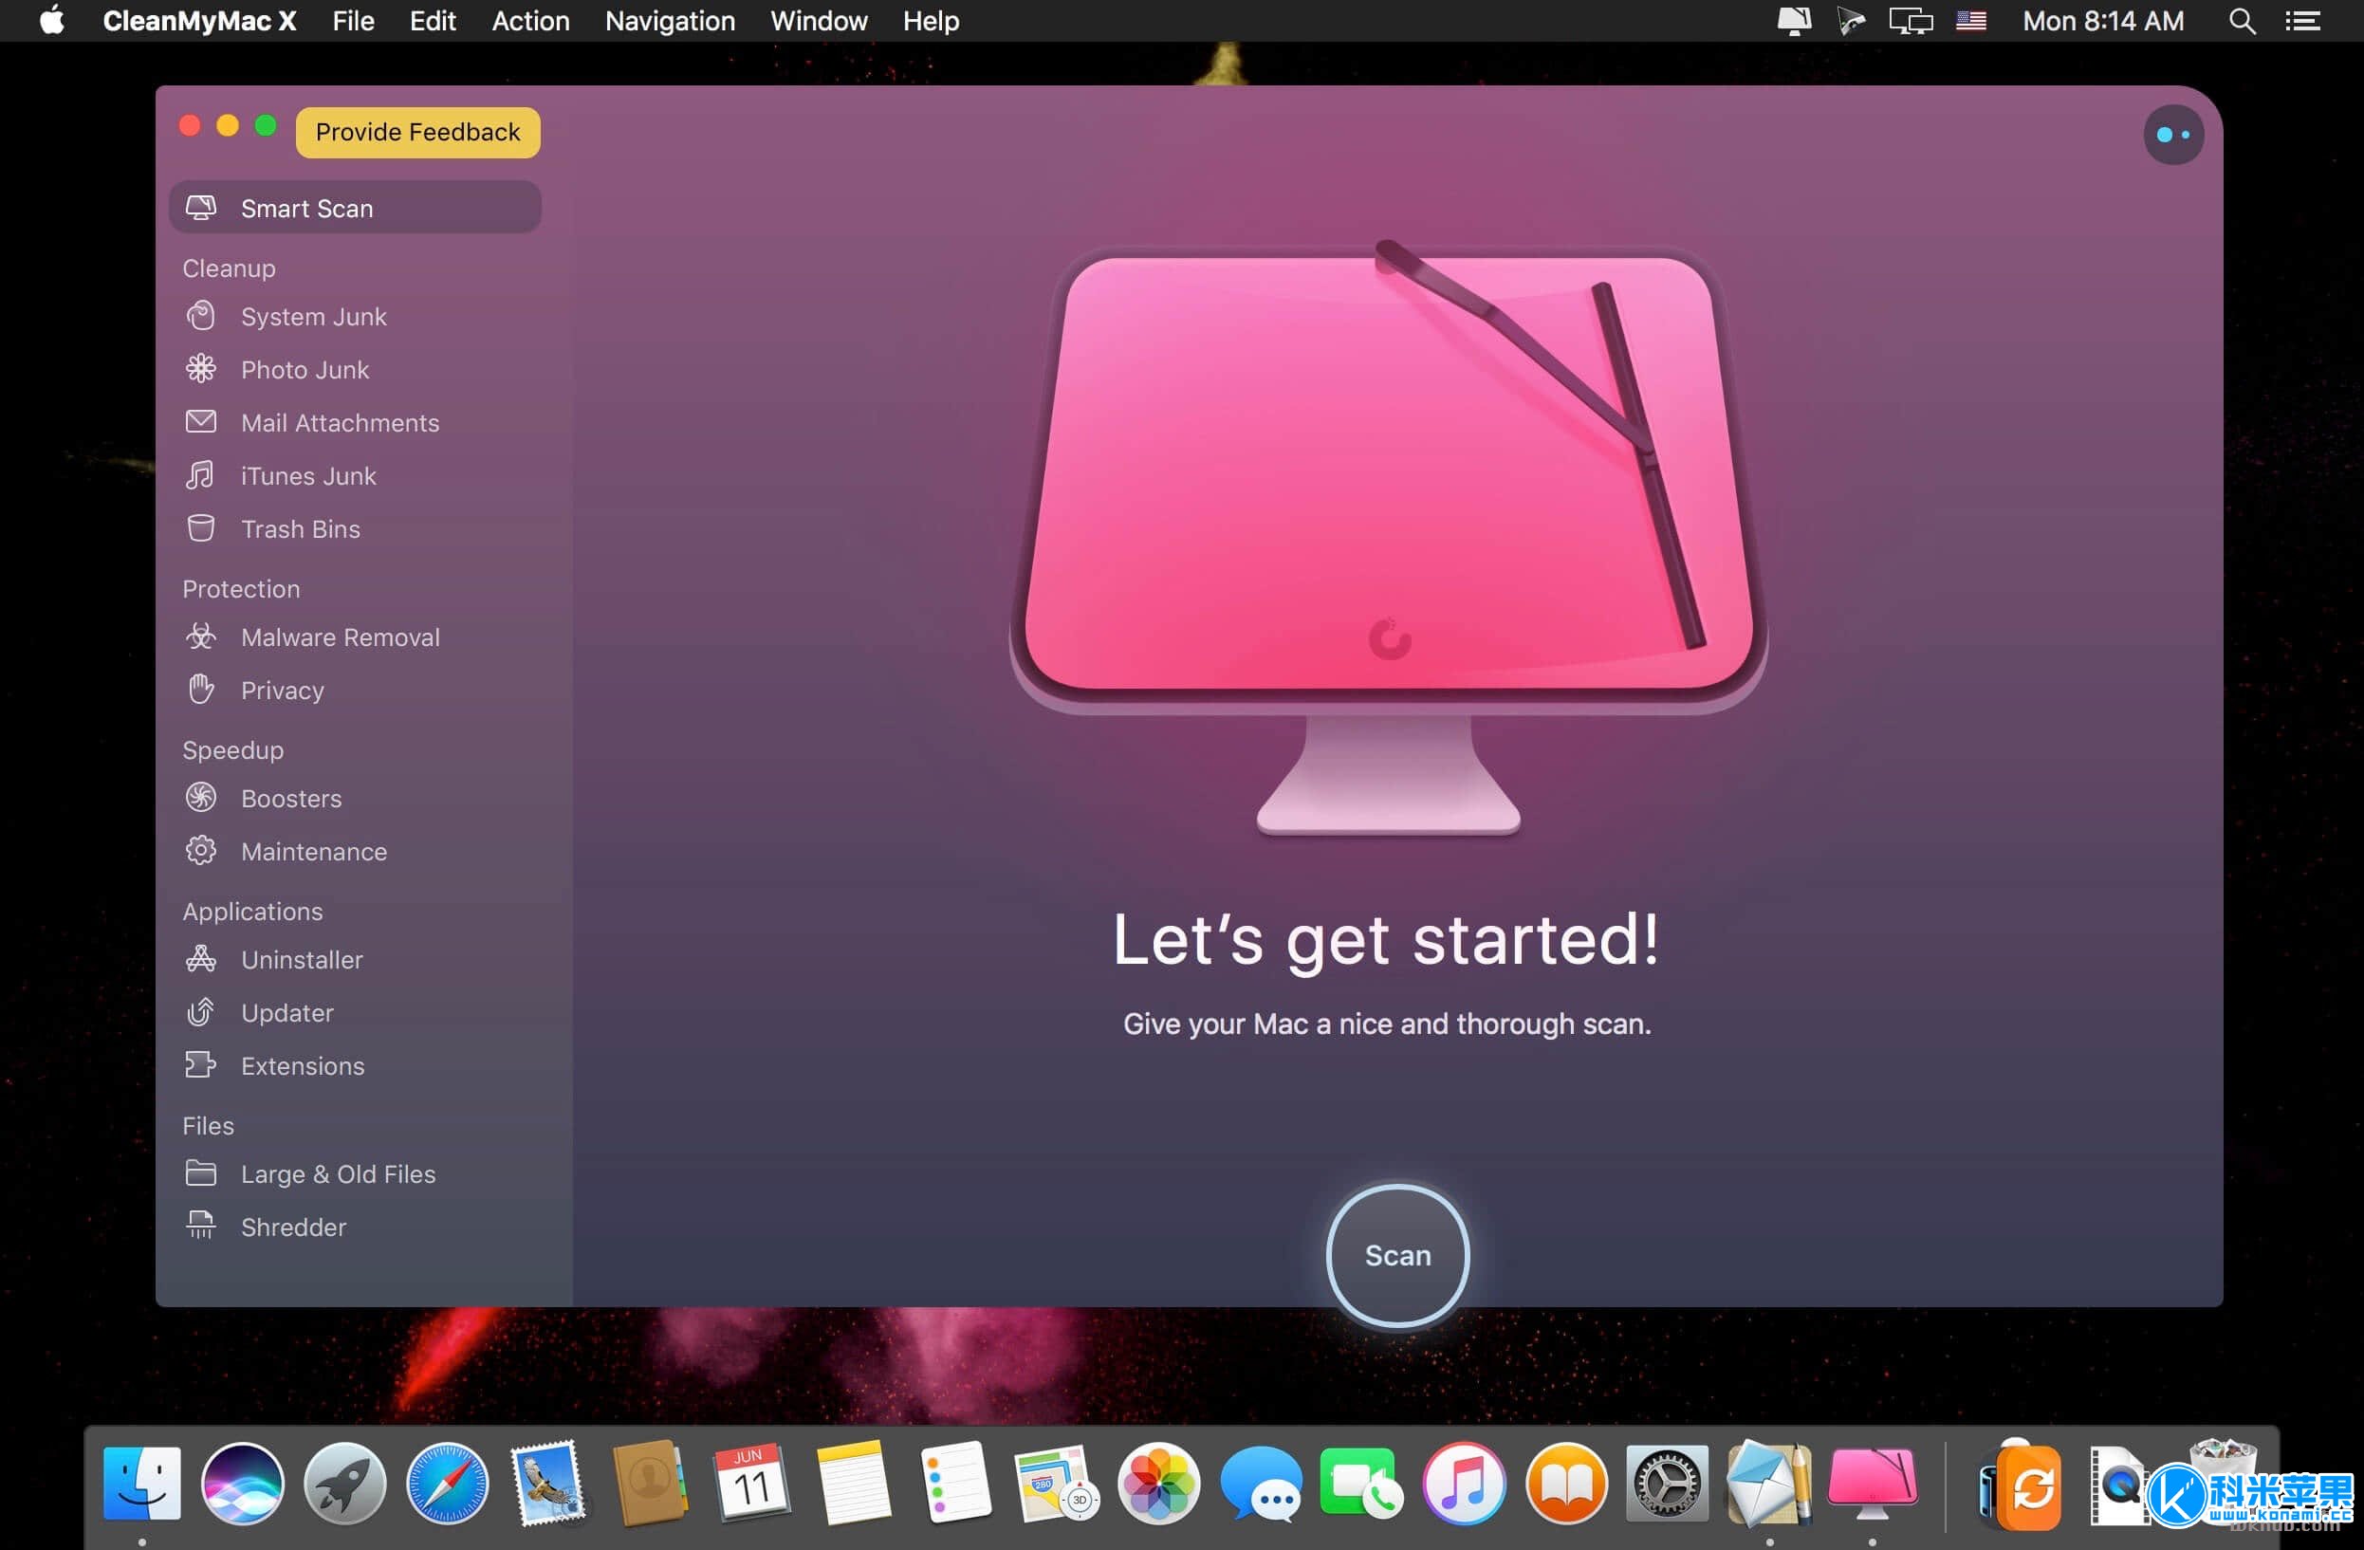The image size is (2364, 1550).
Task: Open the Window menu
Action: click(x=819, y=21)
